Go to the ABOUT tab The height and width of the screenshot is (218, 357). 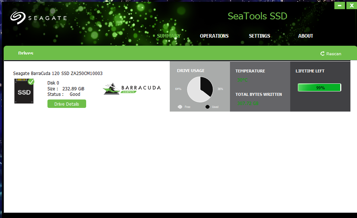click(x=306, y=36)
